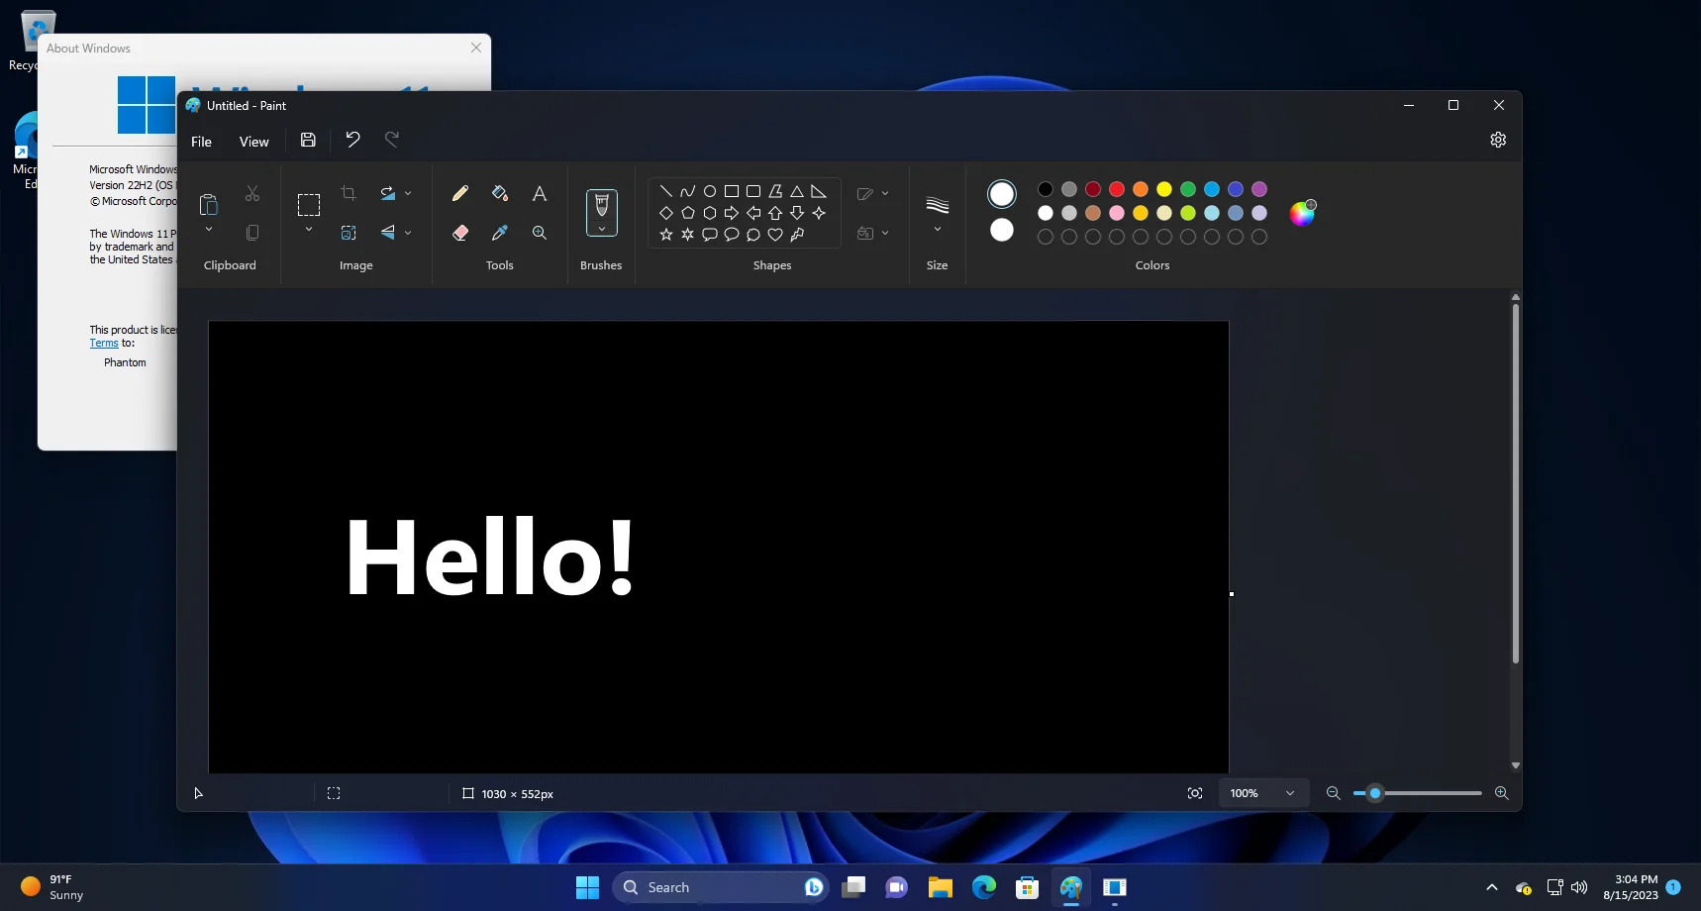The width and height of the screenshot is (1701, 911).
Task: Open the Terms link in About Windows
Action: pyautogui.click(x=104, y=344)
